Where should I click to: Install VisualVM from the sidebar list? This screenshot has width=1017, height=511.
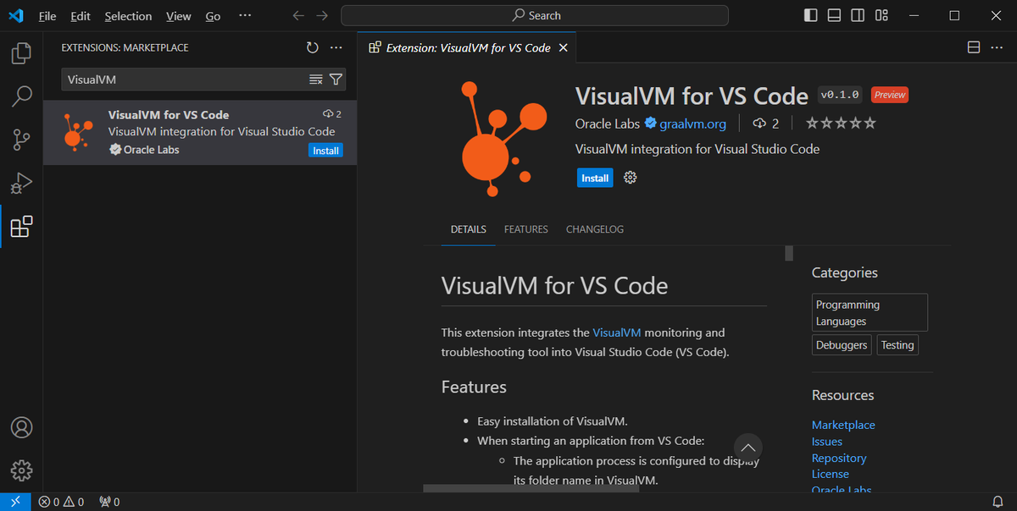coord(325,151)
